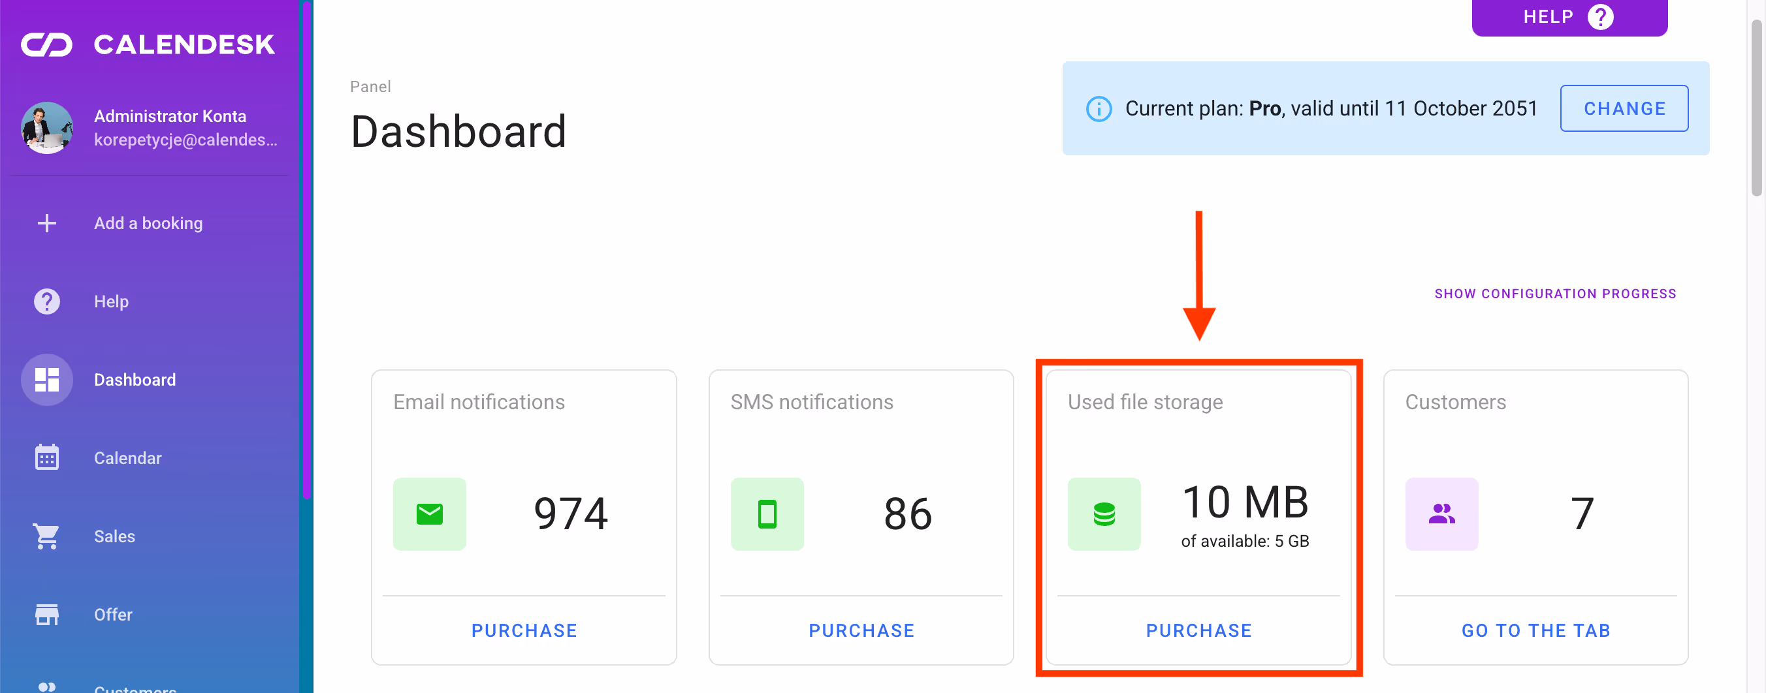The width and height of the screenshot is (1766, 693).
Task: Click the green phone SMS notifications icon
Action: (x=767, y=514)
